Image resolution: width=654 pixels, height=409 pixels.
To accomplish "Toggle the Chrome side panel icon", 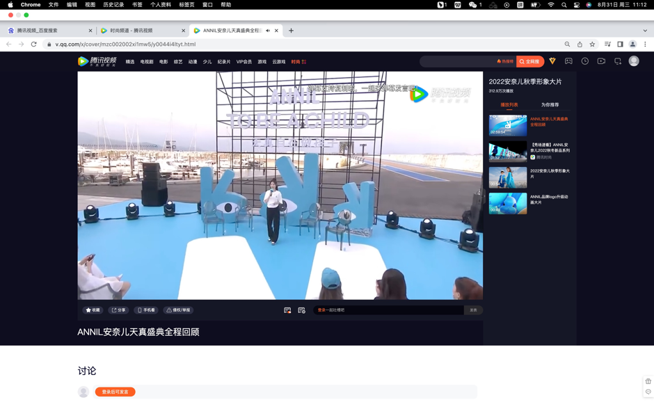I will tap(620, 45).
